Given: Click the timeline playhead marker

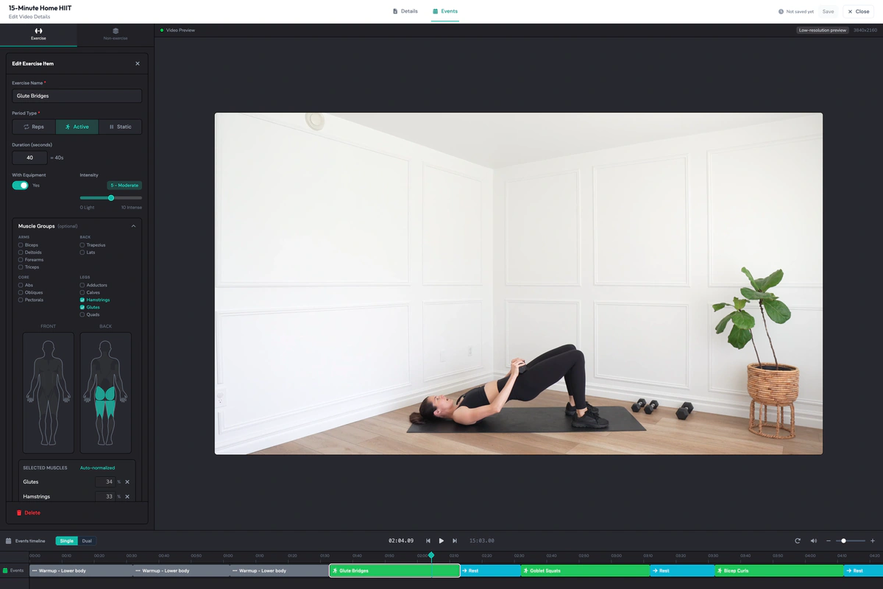Looking at the screenshot, I should tap(431, 555).
